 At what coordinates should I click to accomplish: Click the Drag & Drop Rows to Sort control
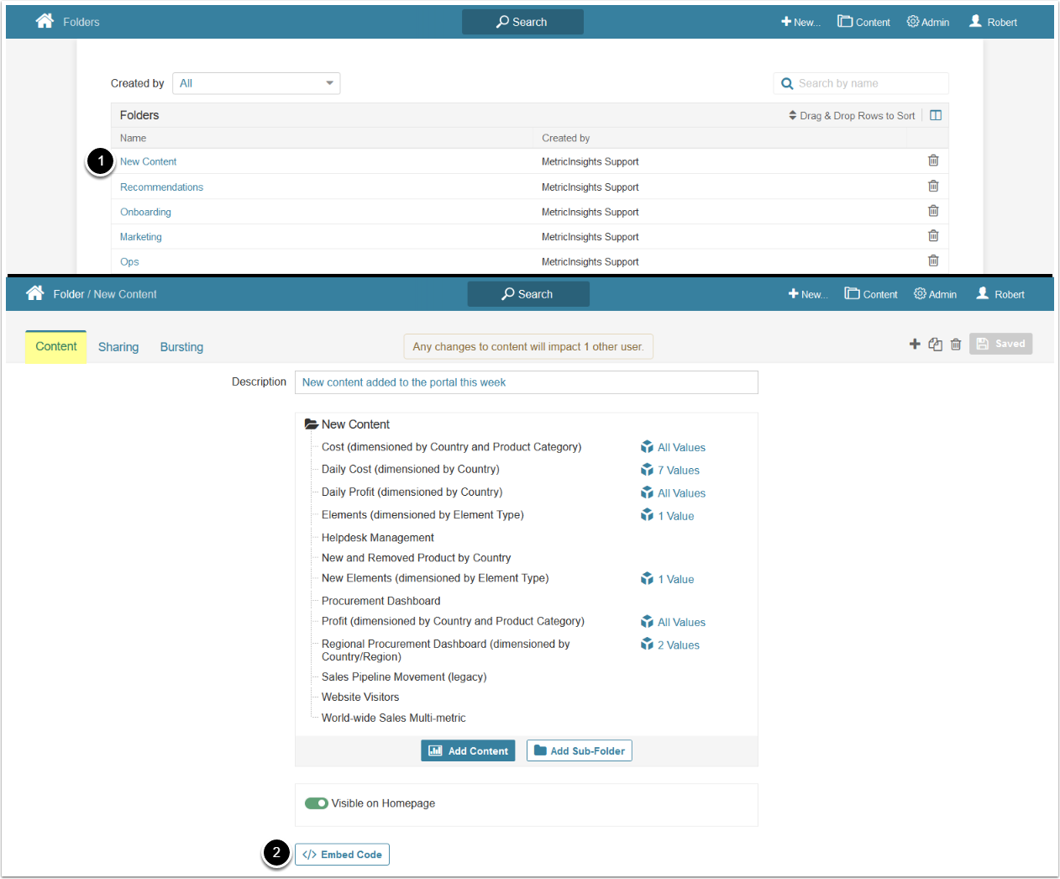pos(852,116)
